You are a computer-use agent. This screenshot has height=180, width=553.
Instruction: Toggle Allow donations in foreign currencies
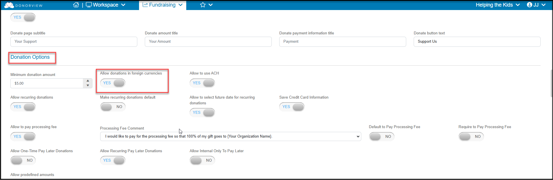pyautogui.click(x=113, y=83)
